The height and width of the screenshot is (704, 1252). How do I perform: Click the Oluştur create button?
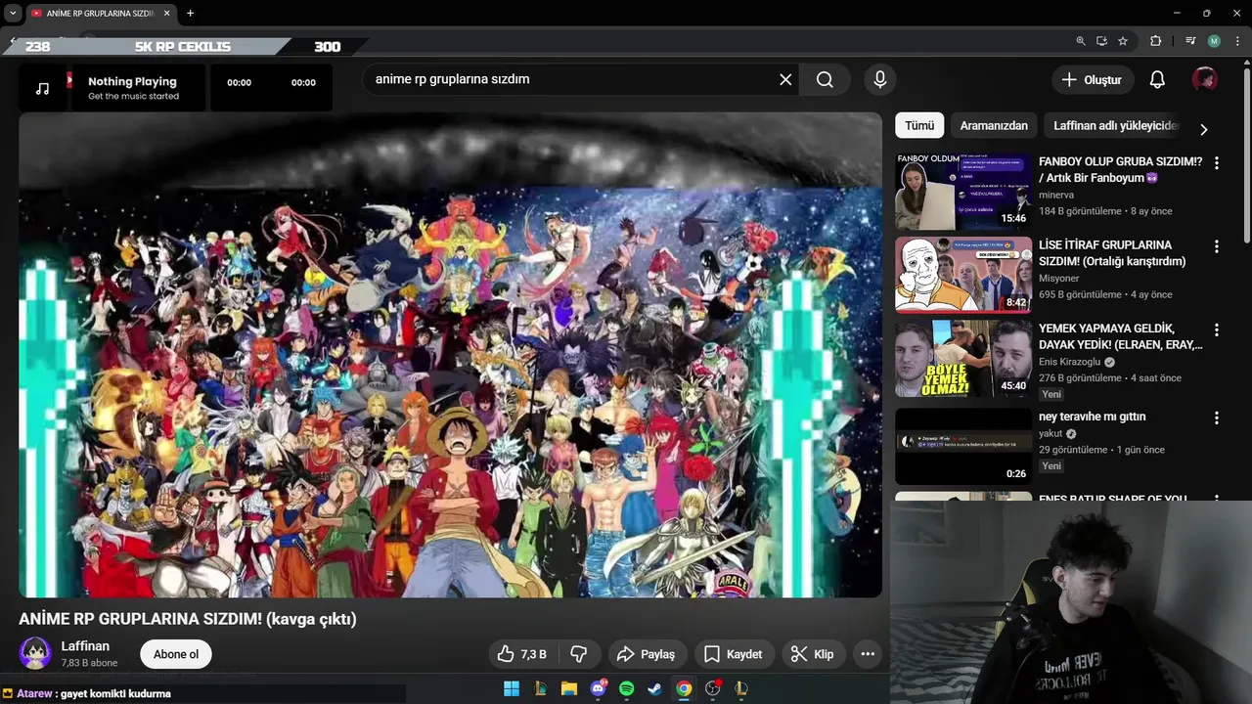(1093, 79)
